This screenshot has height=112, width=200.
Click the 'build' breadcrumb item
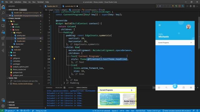point(102,10)
